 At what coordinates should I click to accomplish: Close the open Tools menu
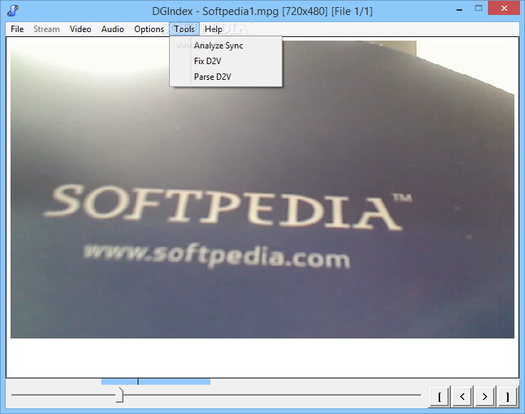[x=185, y=29]
